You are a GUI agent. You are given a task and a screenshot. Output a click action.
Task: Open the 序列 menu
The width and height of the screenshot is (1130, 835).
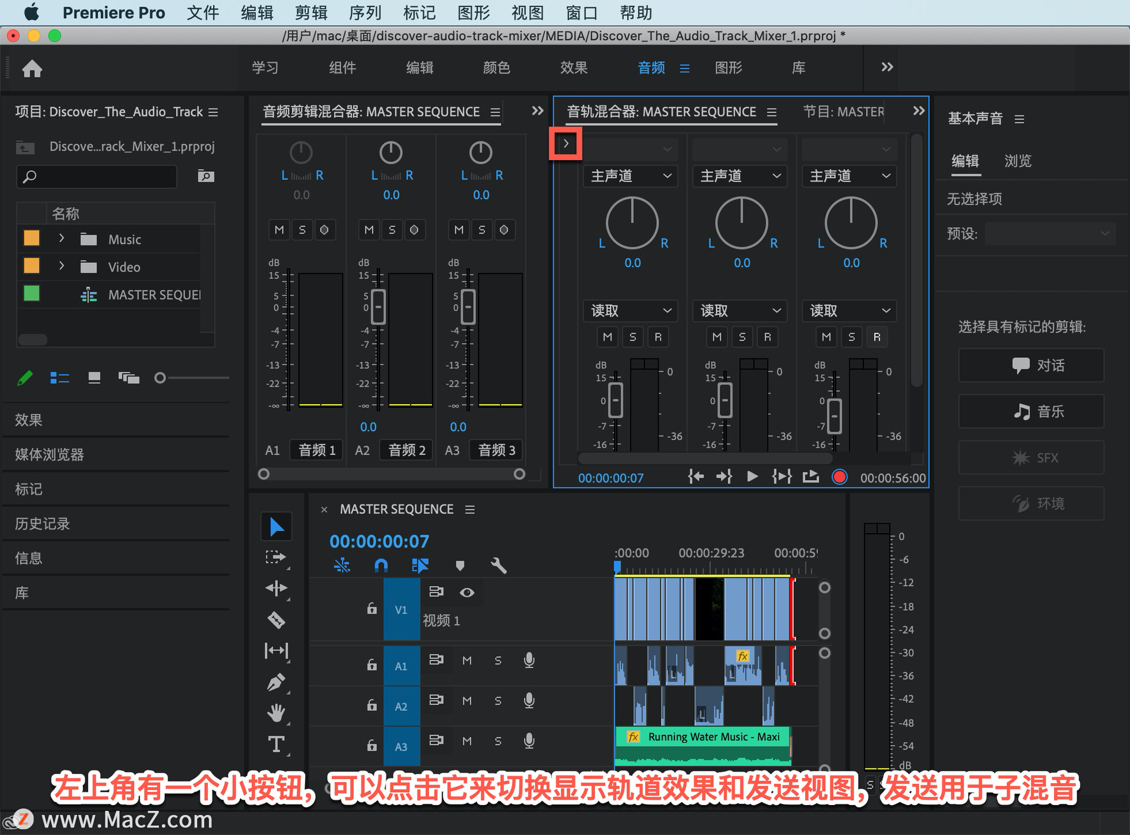(365, 12)
